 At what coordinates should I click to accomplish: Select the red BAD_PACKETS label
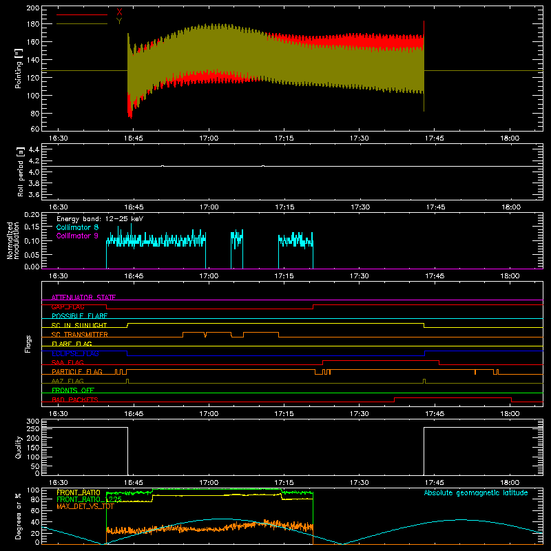tap(75, 399)
